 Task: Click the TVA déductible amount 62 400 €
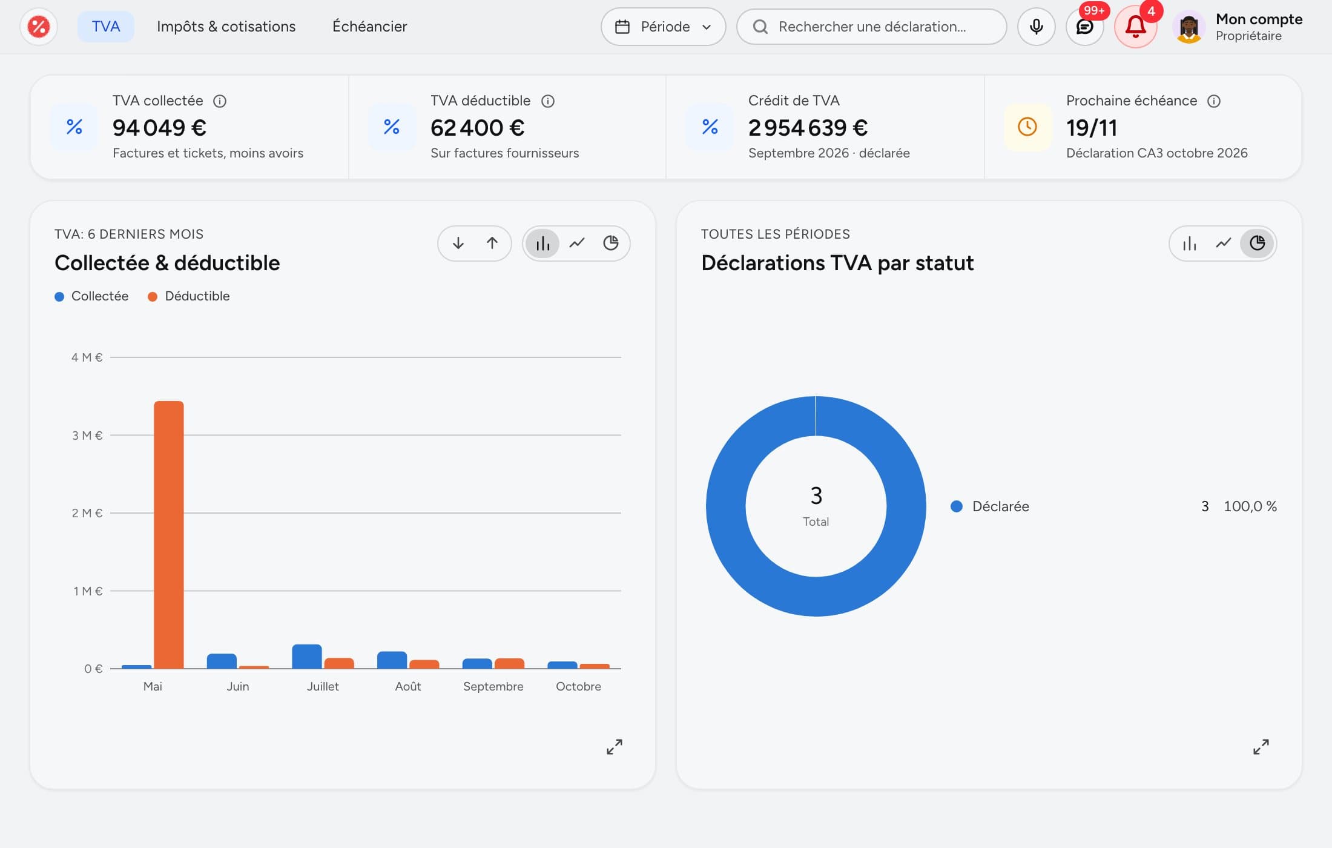coord(477,127)
